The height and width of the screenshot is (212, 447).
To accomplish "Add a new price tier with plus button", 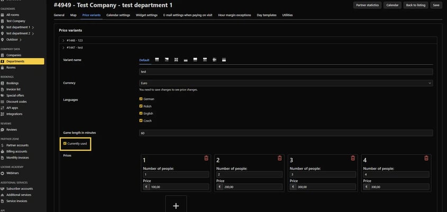I will 176,205.
